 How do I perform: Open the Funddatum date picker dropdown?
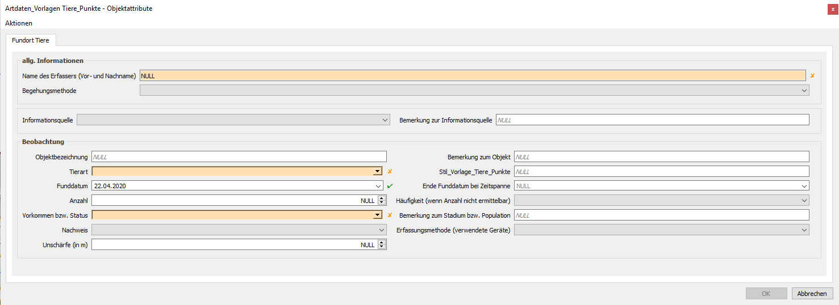coord(379,186)
